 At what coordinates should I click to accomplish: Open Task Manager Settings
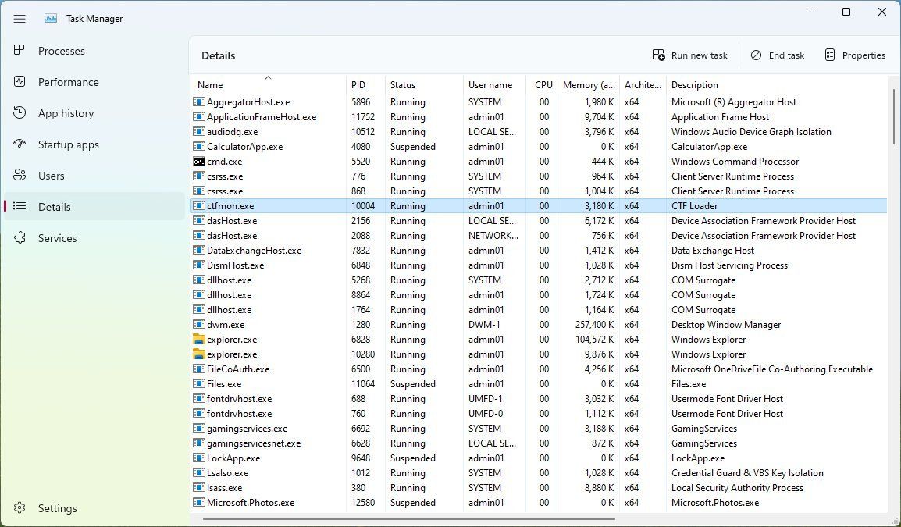(56, 508)
